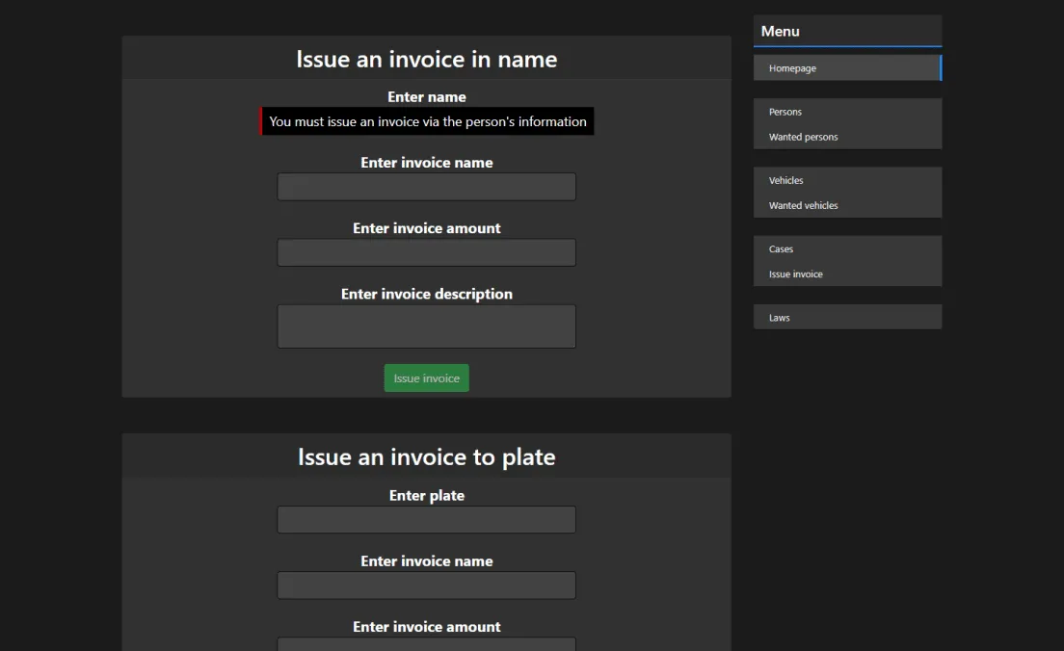The width and height of the screenshot is (1064, 651).
Task: Click the invoice description text area
Action: click(x=426, y=326)
